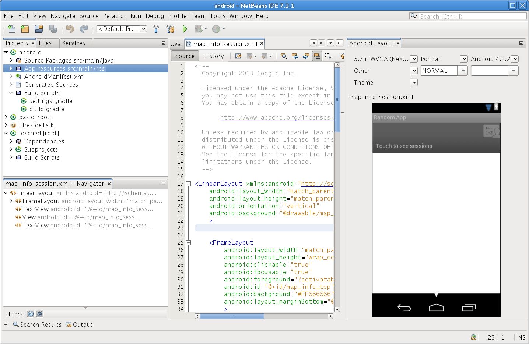Viewport: 529px width, 344px height.
Task: Open the Portrait orientation dropdown
Action: (x=463, y=59)
